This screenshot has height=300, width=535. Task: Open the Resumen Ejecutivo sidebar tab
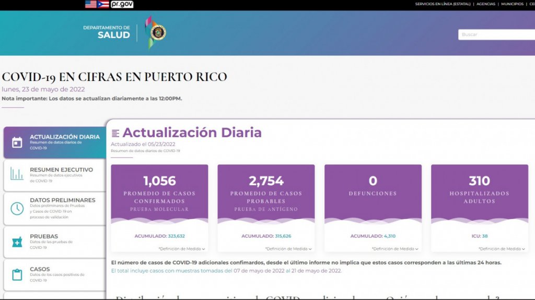coord(55,175)
